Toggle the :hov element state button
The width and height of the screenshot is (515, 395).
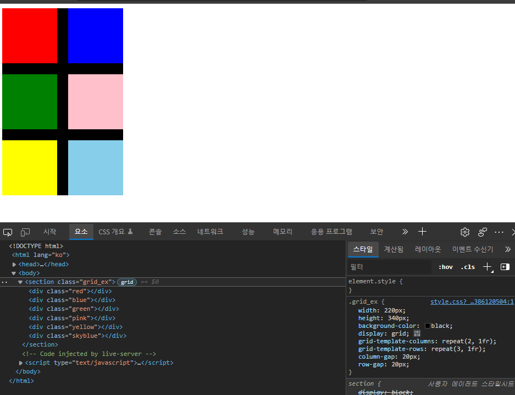click(x=445, y=267)
